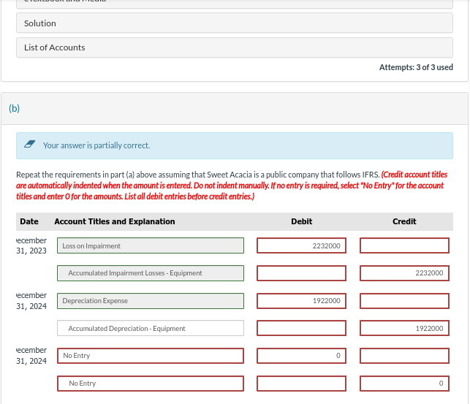The height and width of the screenshot is (404, 470).
Task: Click debit field in last No Entry row
Action: click(x=301, y=384)
